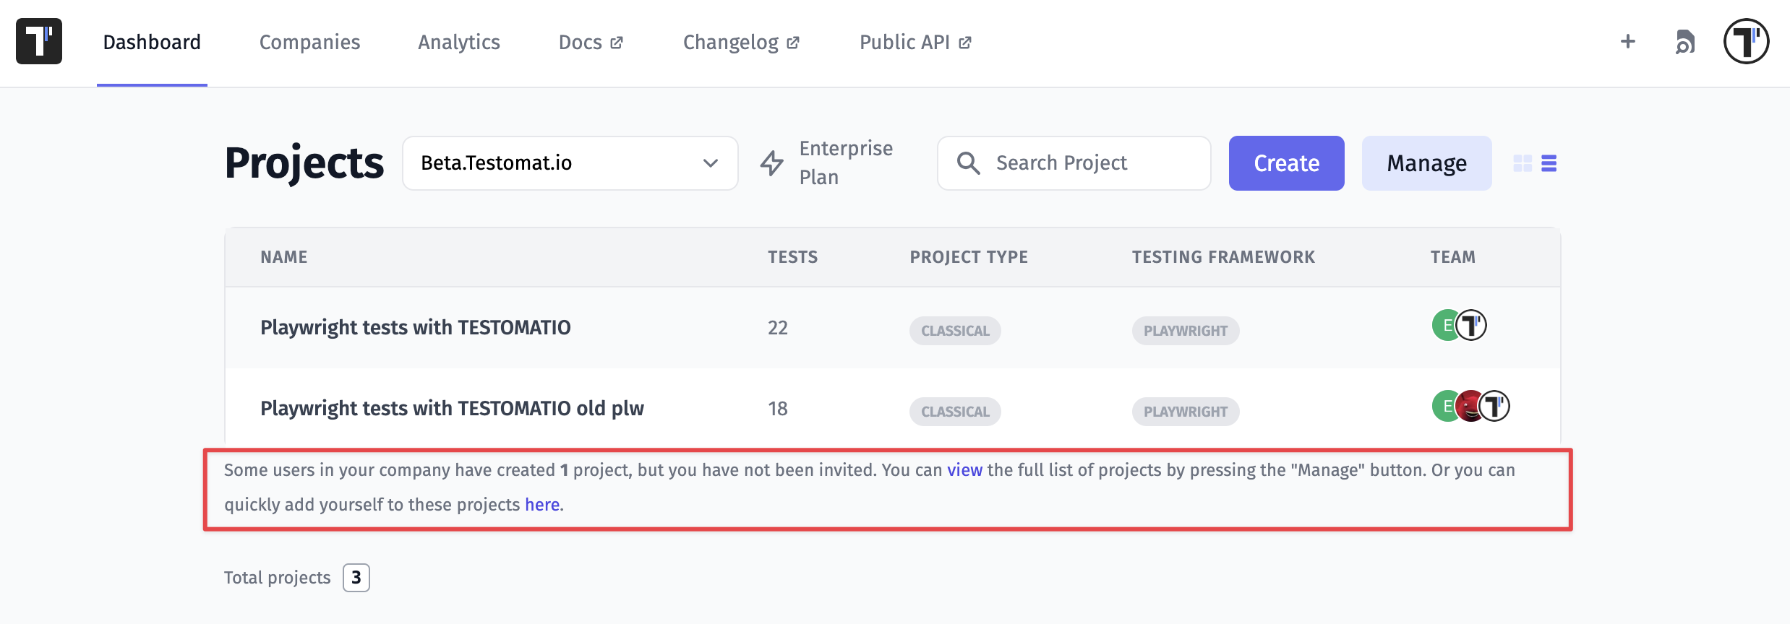Click CLASSICAL badge in the old plw row
Screen dimensions: 1790x624
[955, 412]
